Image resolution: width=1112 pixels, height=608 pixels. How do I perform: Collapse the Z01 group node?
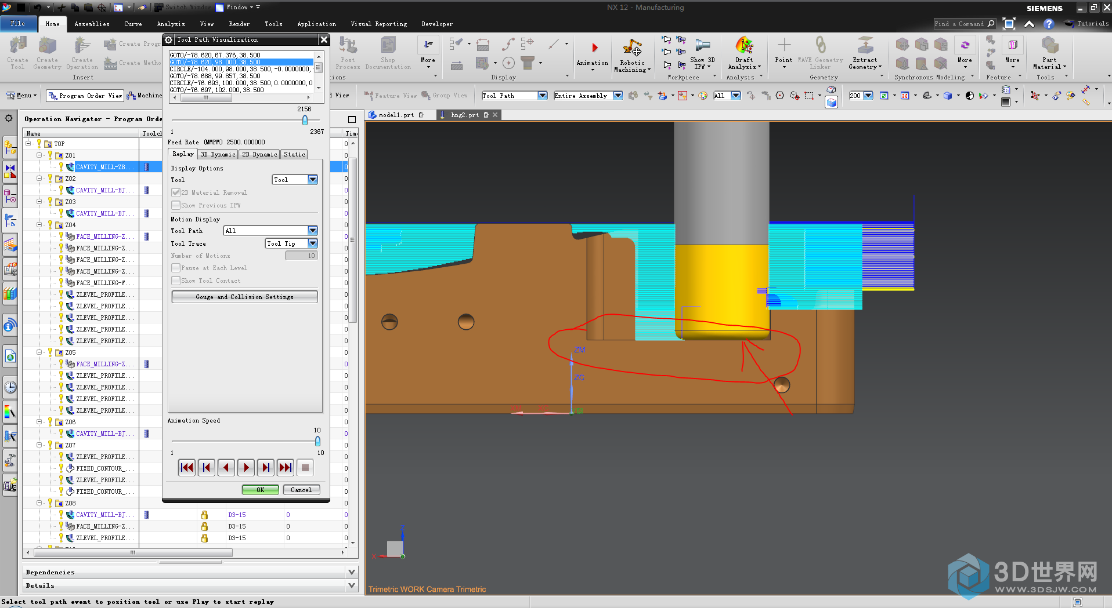tap(39, 155)
